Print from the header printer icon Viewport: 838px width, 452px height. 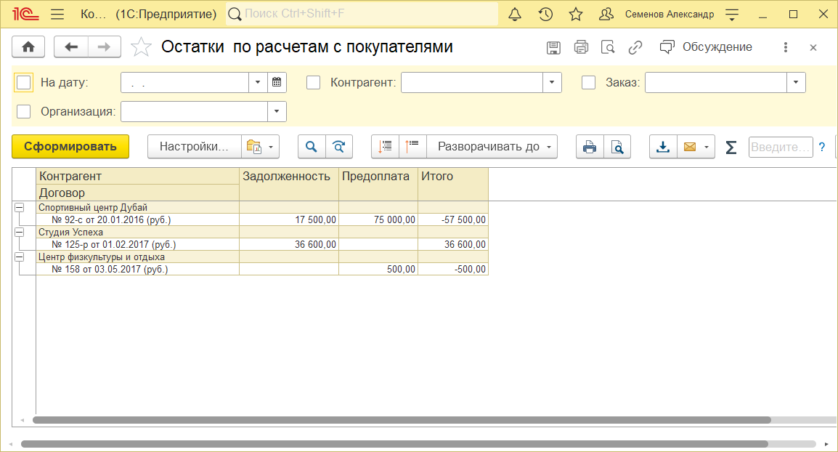pos(581,48)
